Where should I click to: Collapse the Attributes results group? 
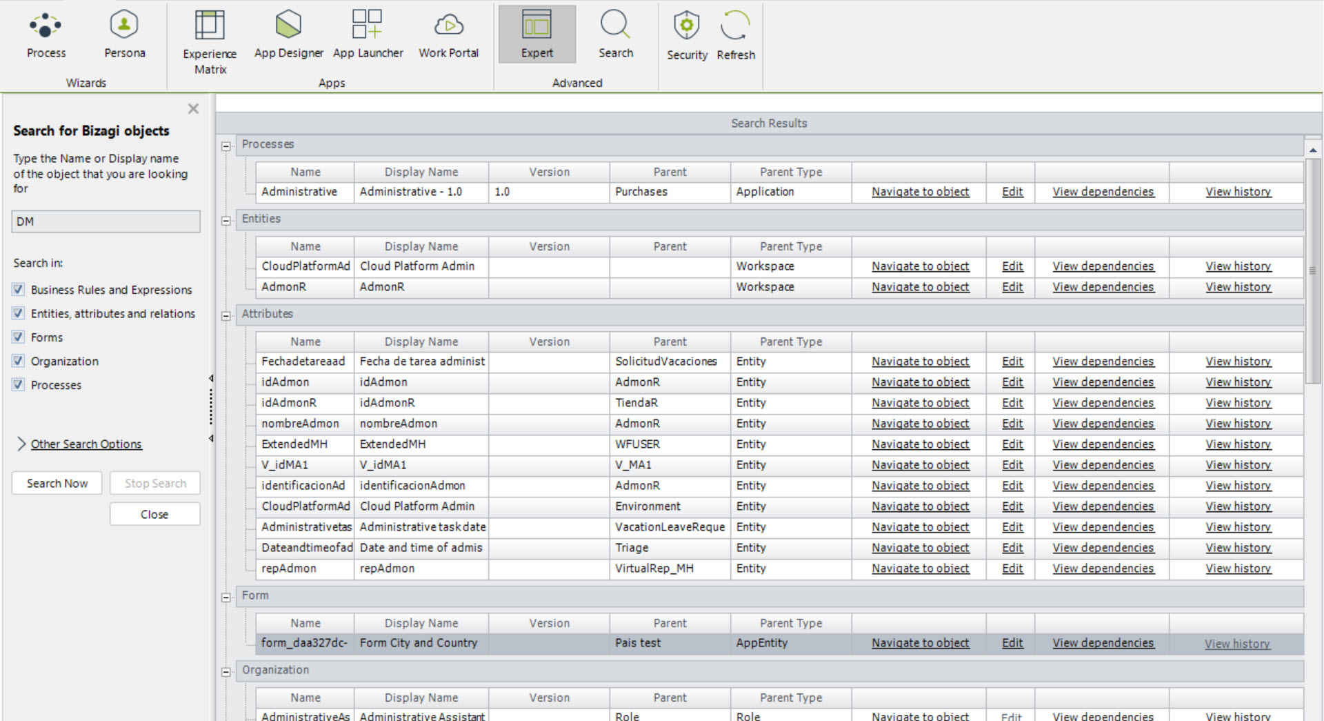click(225, 316)
